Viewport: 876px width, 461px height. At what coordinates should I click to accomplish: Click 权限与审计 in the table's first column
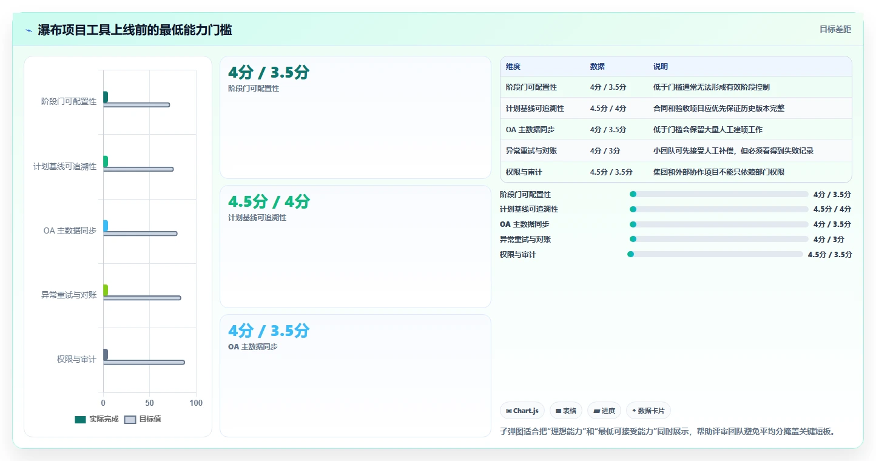pos(524,172)
